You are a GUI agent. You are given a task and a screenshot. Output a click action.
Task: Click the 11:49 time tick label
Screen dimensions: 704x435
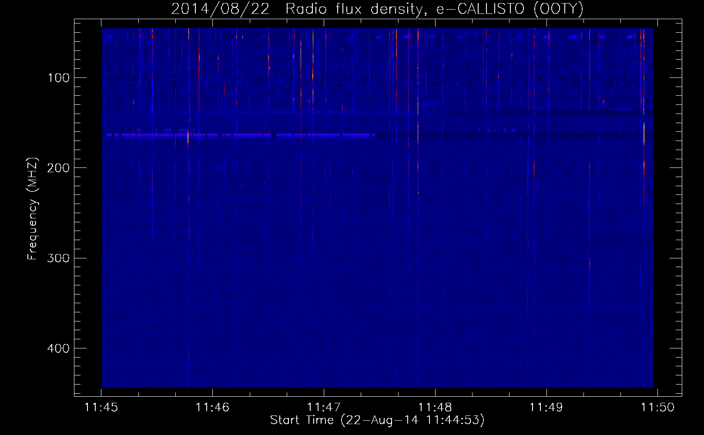coord(546,408)
